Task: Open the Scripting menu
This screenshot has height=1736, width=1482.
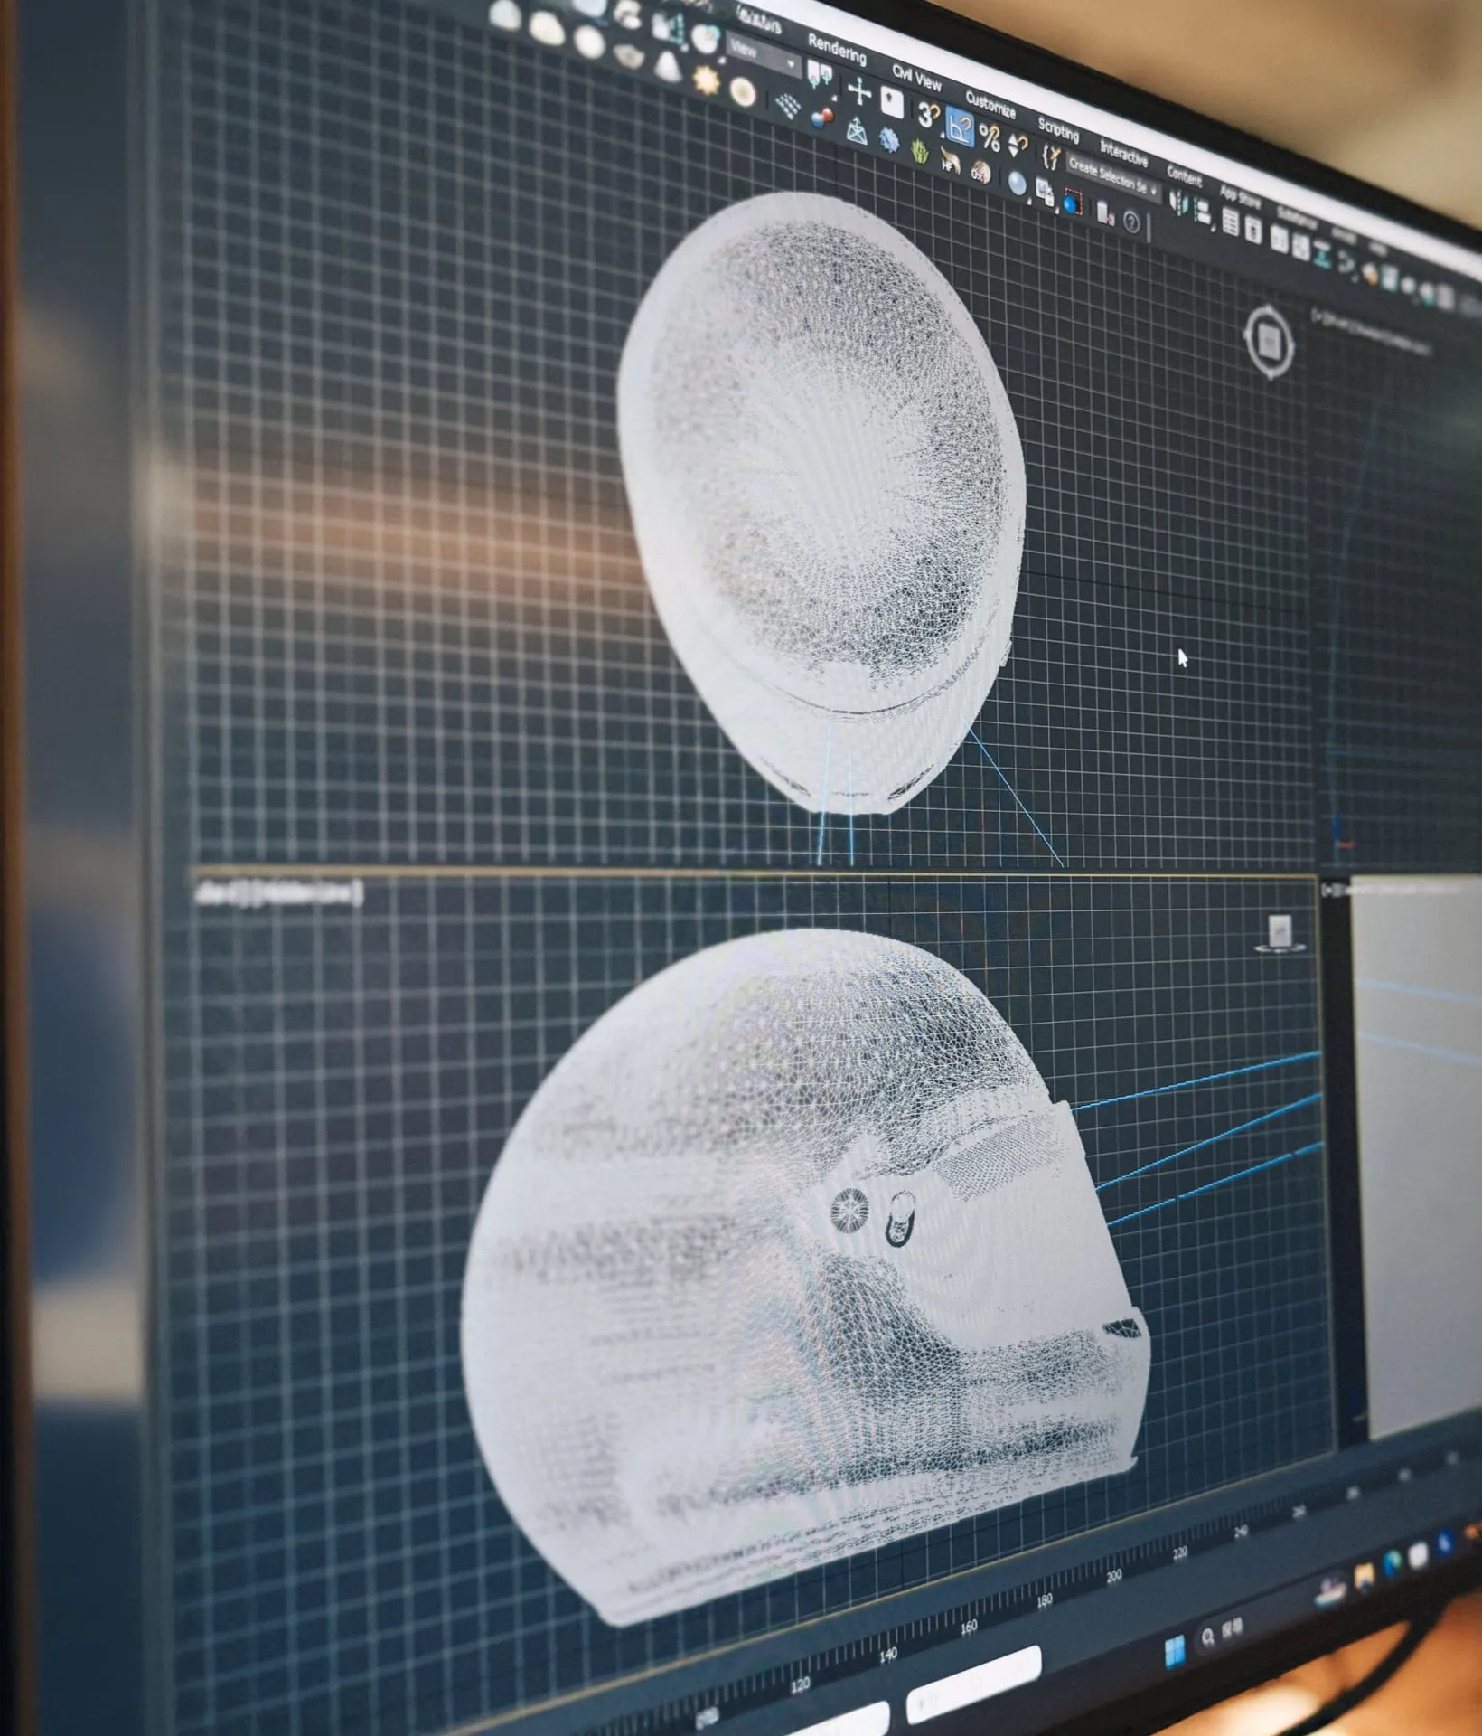Action: pos(1058,129)
